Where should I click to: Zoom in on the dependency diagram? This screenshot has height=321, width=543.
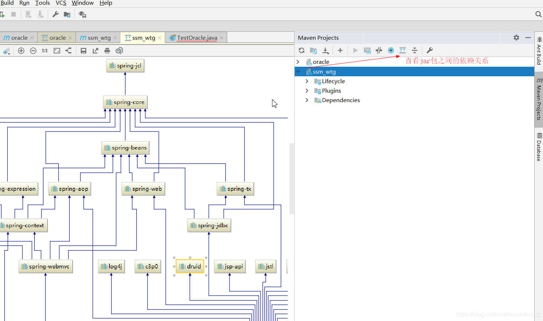coord(21,51)
